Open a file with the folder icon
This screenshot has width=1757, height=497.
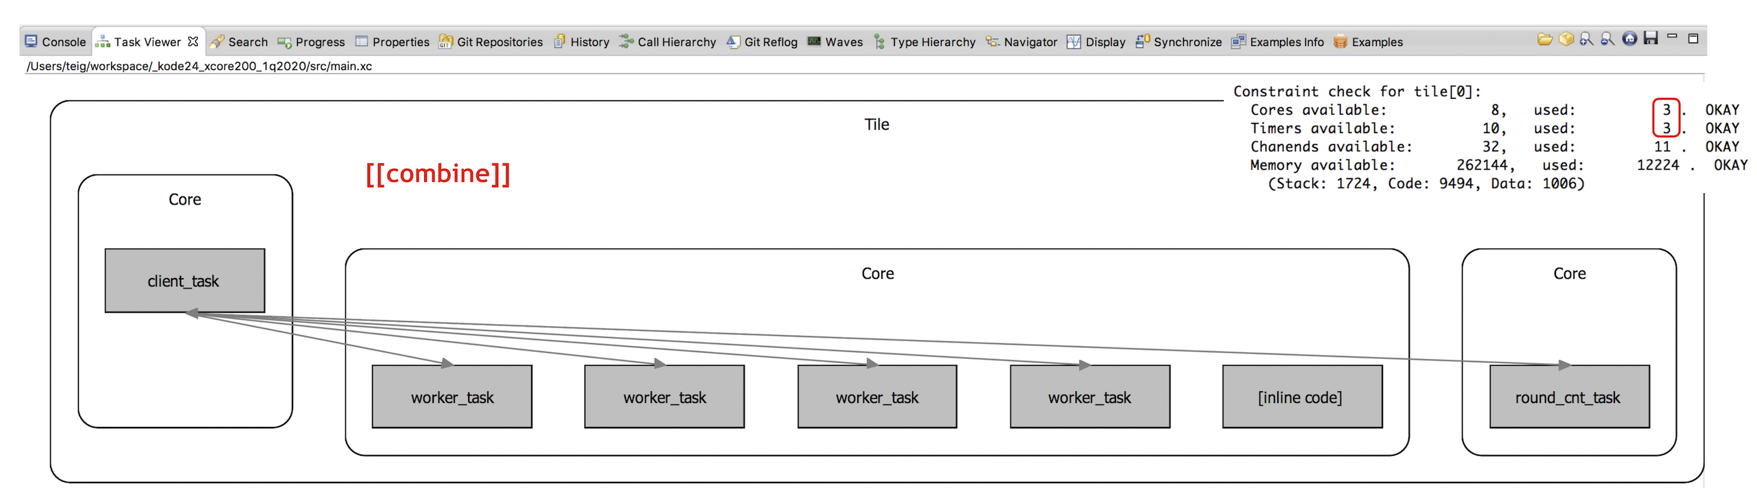[1544, 40]
